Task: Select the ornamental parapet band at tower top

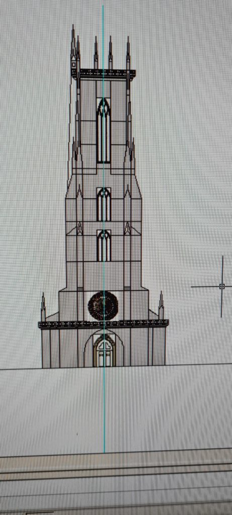Action: tap(104, 73)
